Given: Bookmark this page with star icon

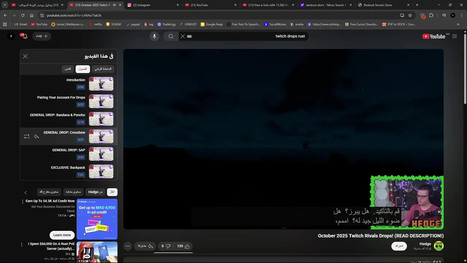Looking at the screenshot, I should click(410, 15).
